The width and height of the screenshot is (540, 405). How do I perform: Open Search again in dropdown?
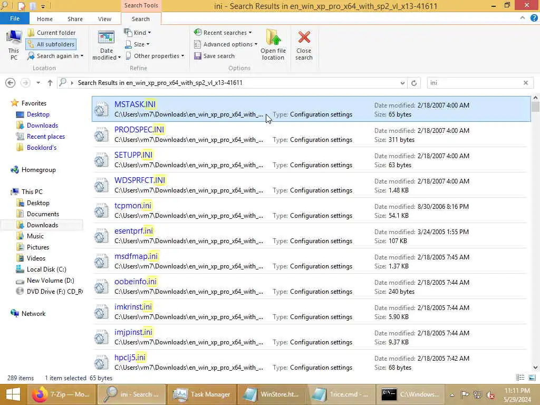(55, 56)
